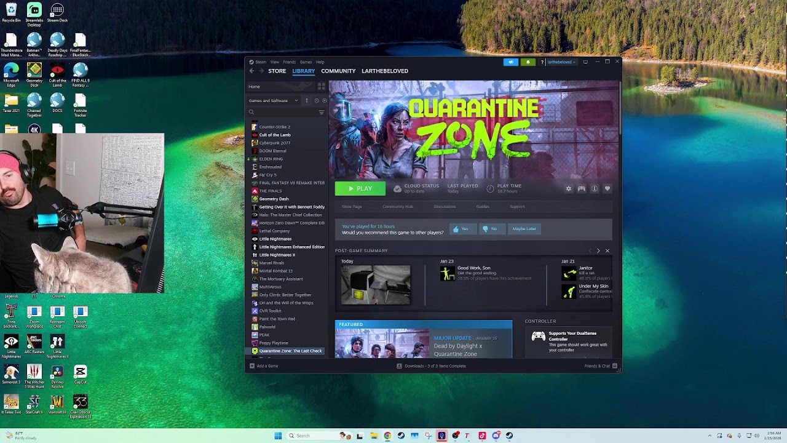Launch The Witcher 3 desktop shortcut
Screen dimensions: 787x443
(34, 375)
